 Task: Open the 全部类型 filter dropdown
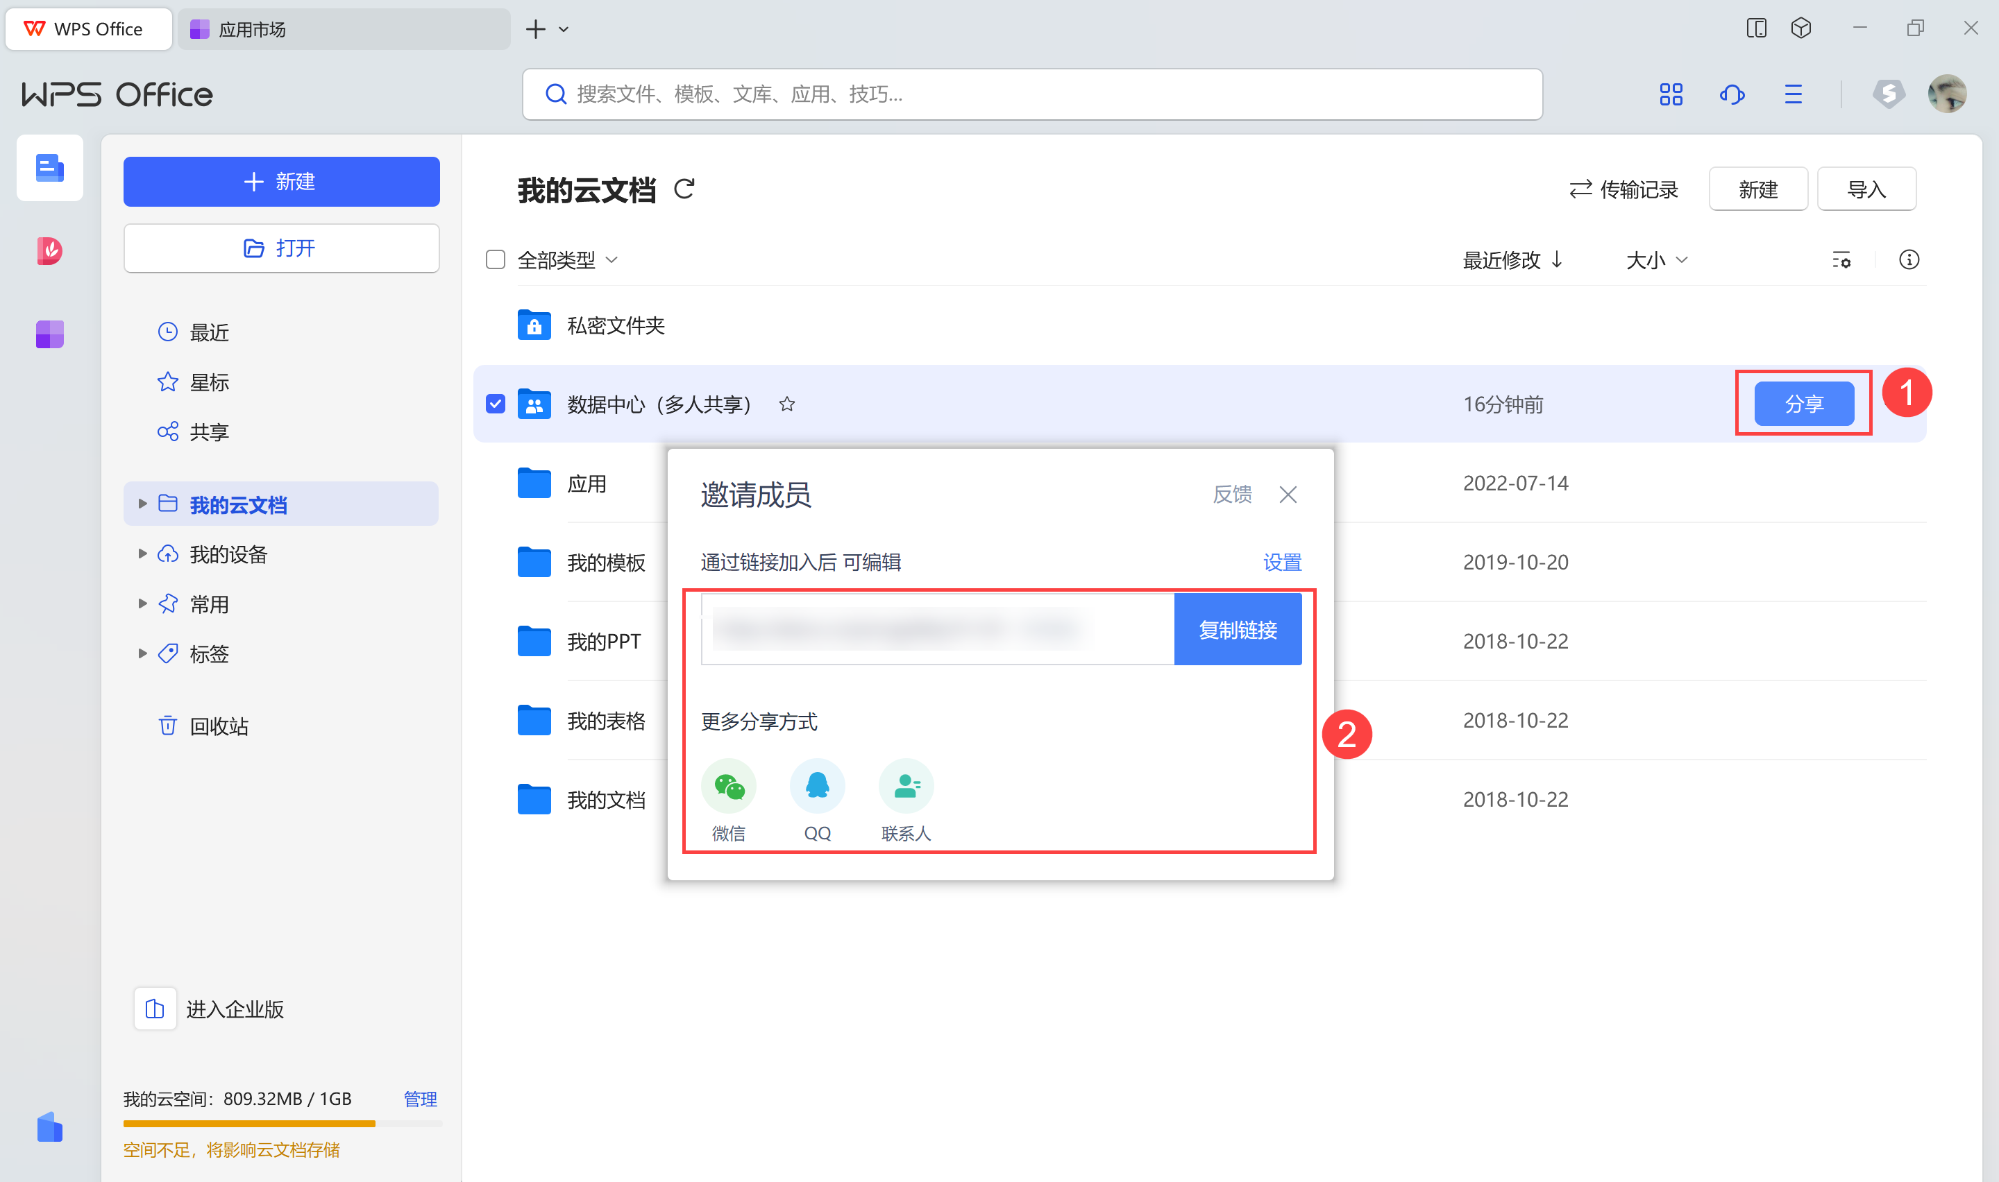point(567,259)
